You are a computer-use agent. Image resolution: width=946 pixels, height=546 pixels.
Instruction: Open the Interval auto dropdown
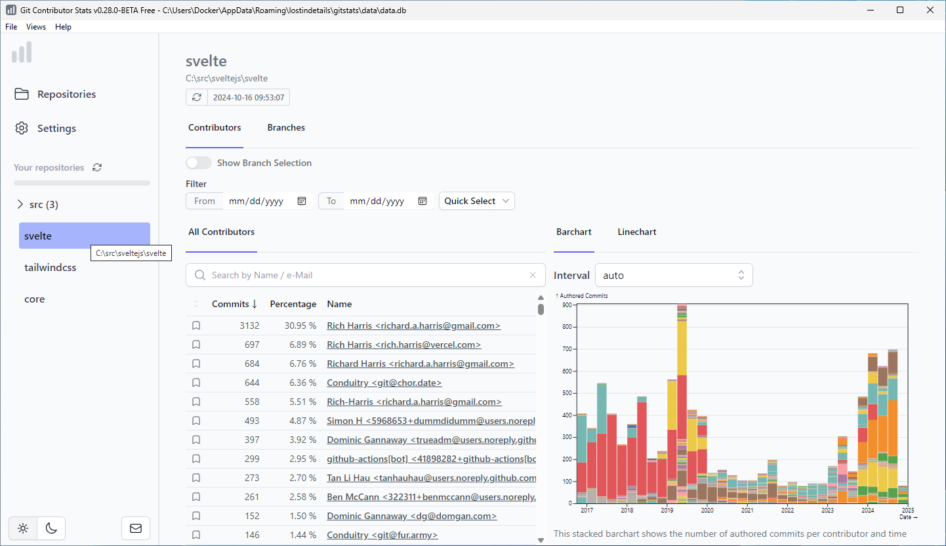point(674,275)
